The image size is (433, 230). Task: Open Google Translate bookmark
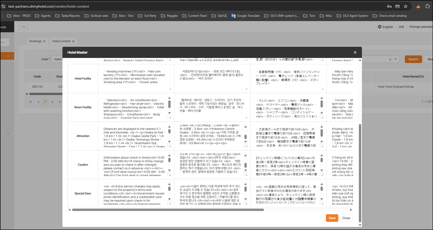click(245, 16)
